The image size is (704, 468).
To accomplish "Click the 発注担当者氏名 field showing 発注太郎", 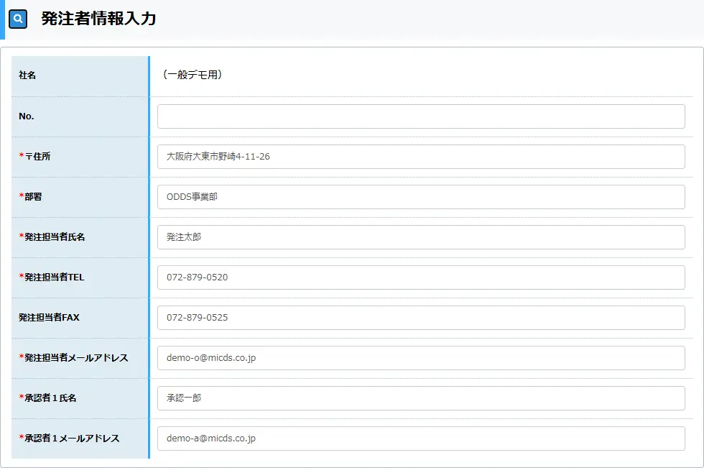I will pyautogui.click(x=420, y=237).
